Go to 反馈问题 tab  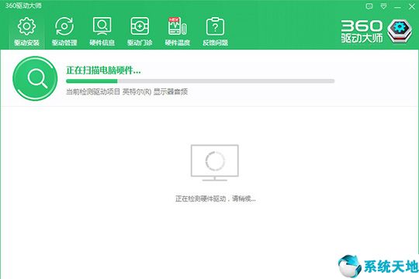215,31
